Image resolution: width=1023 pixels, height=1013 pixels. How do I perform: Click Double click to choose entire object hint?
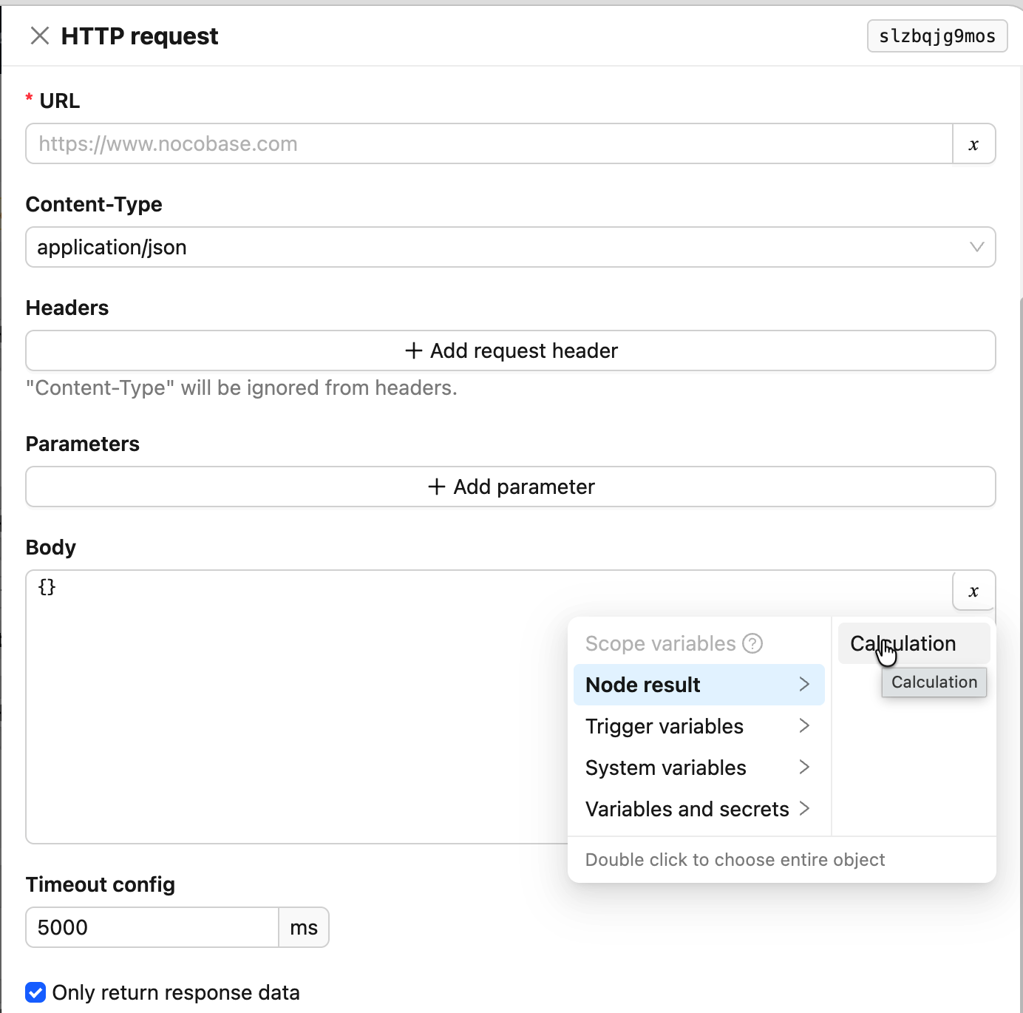(735, 859)
